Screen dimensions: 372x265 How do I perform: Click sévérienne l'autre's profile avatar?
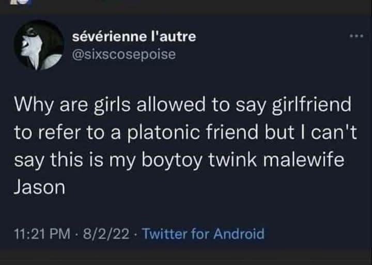coord(42,44)
